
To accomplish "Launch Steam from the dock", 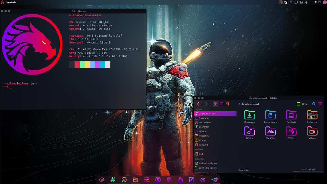I will pos(191,180).
